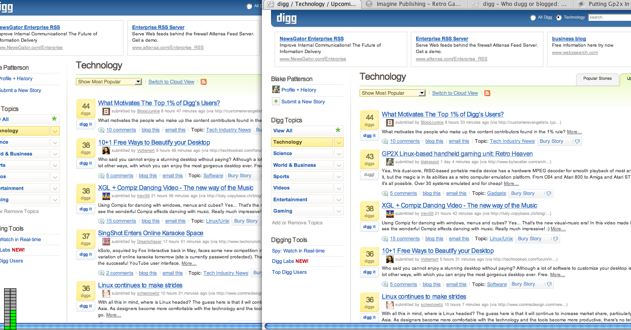Image resolution: width=631 pixels, height=330 pixels.
Task: Expand arrow next to World & Business, right window
Action: pos(339,165)
